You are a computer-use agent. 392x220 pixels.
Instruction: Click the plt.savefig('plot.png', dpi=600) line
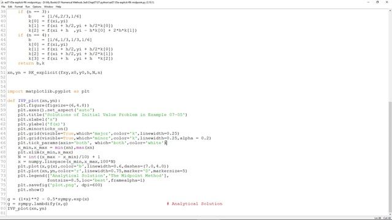(60, 185)
